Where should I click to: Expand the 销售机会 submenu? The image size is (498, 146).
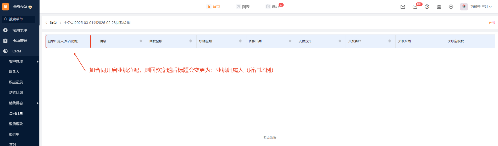pos(38,103)
